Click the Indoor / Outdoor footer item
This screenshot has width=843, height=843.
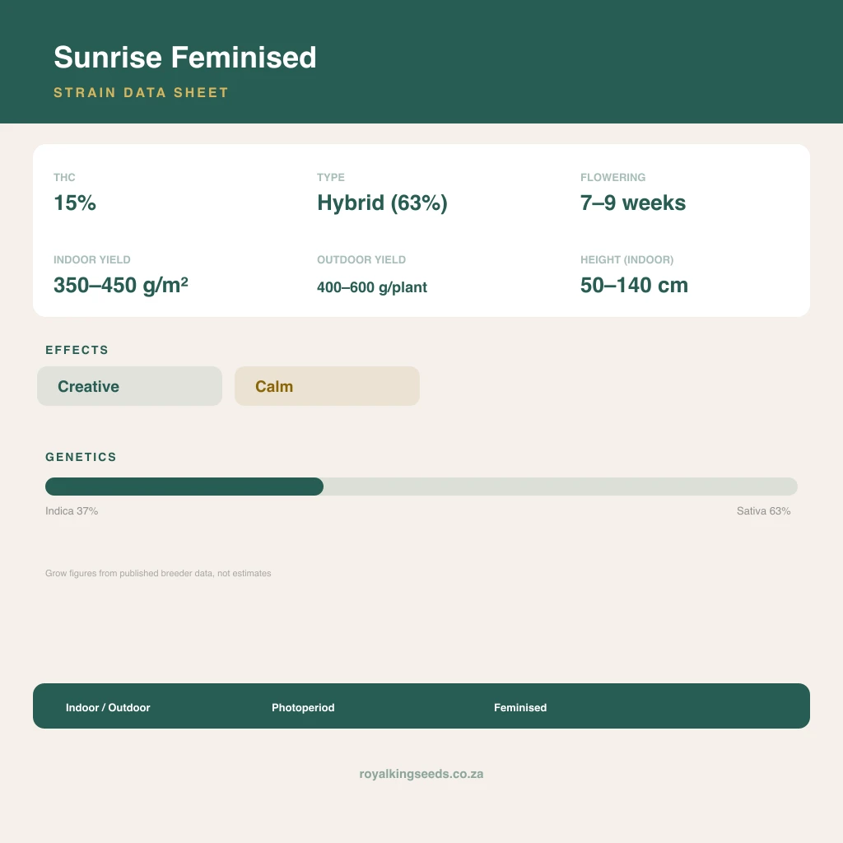coord(108,707)
